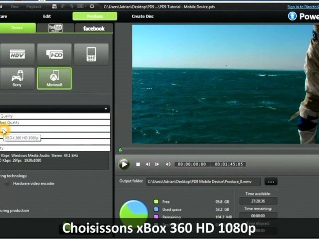Click the PowerDirector upgrade arrow icon
Image resolution: width=319 pixels, height=239 pixels.
292,16
